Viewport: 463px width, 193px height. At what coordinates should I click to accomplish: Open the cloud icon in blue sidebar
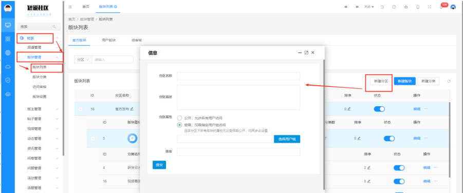(8, 66)
